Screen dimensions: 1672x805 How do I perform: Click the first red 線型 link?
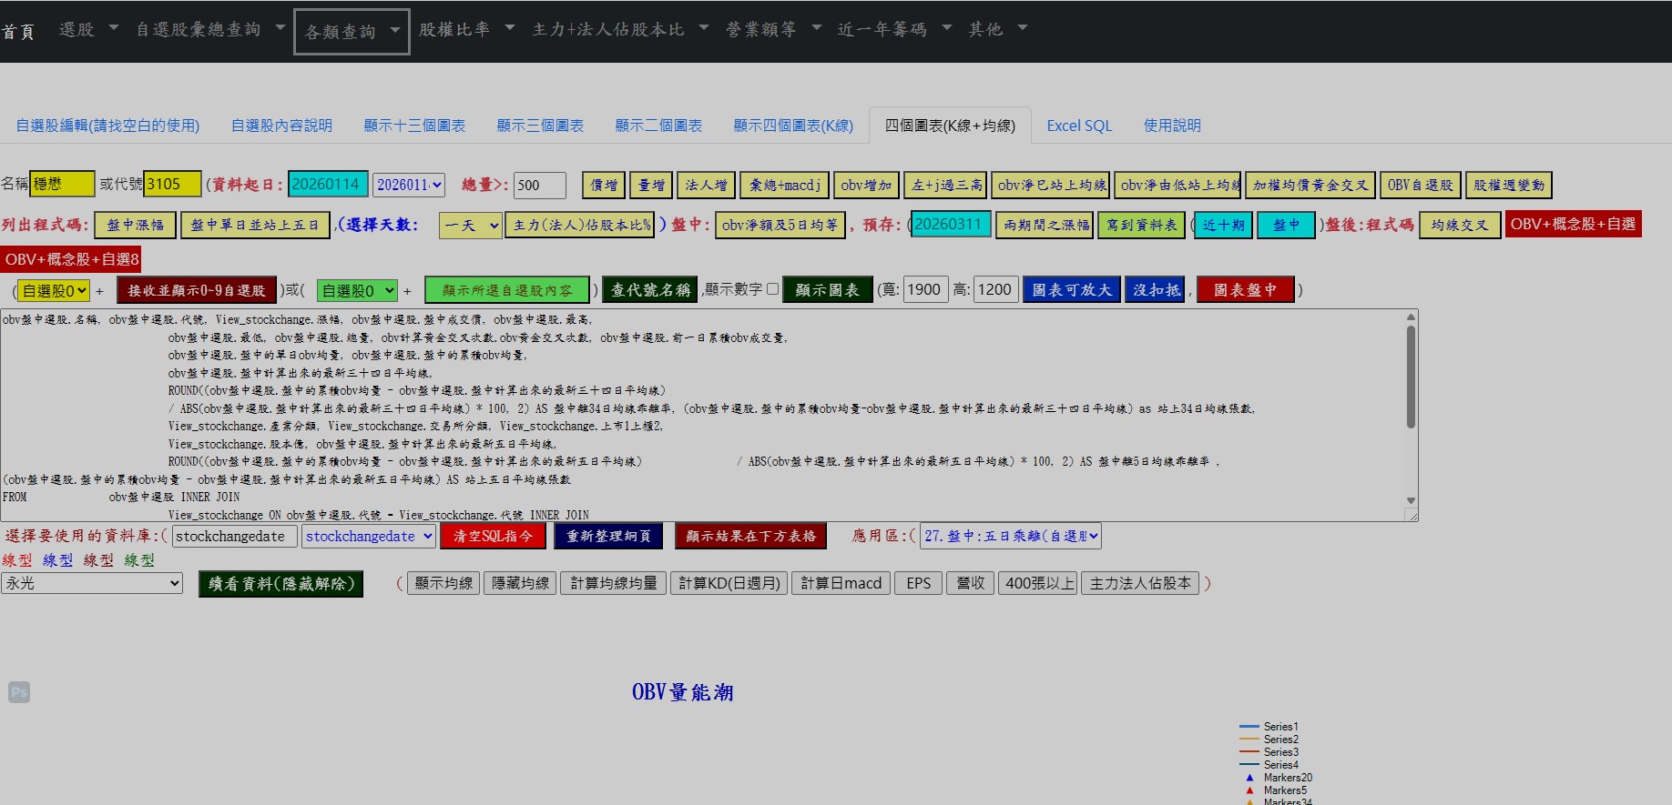(17, 560)
